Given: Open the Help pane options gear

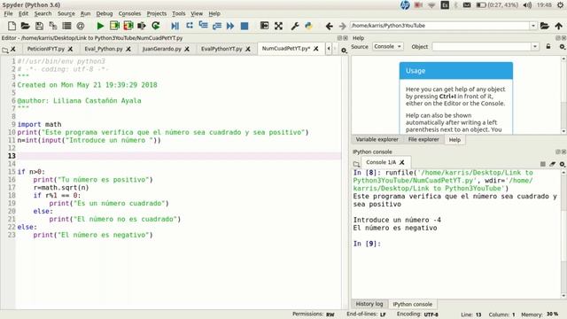Looking at the screenshot, I should (562, 47).
